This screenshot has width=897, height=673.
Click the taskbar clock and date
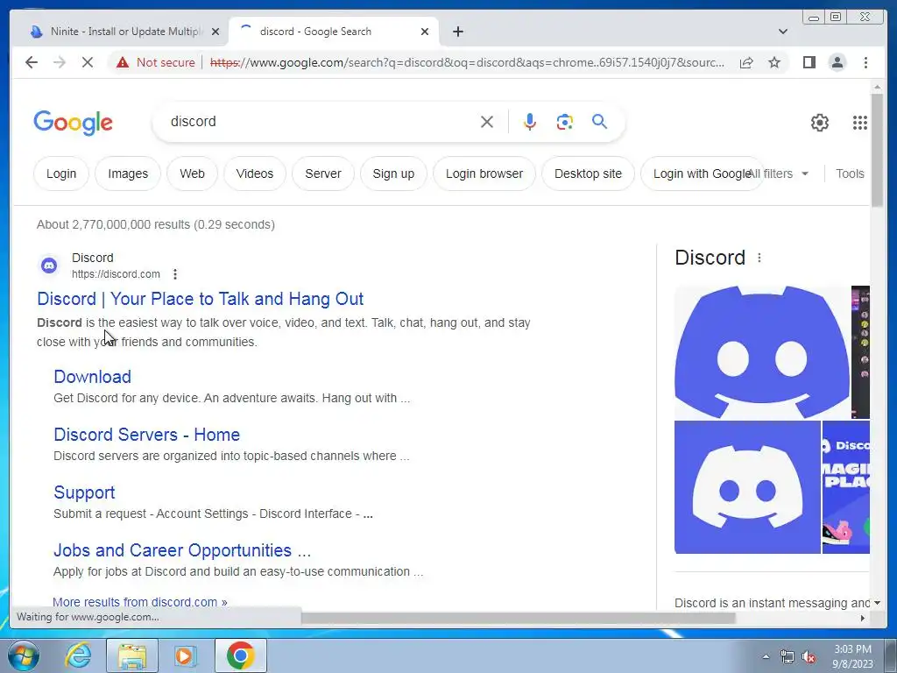click(x=852, y=656)
